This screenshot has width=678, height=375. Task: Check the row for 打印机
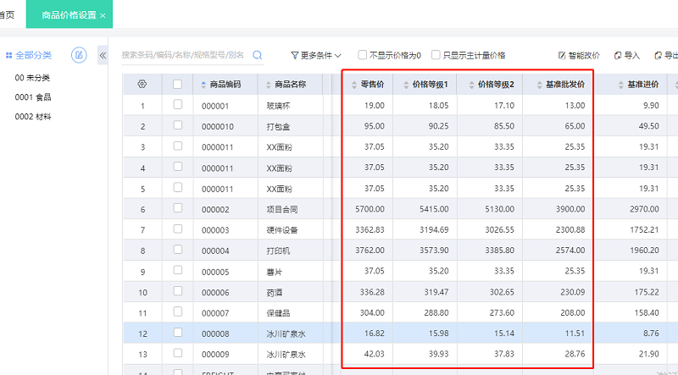[x=177, y=250]
